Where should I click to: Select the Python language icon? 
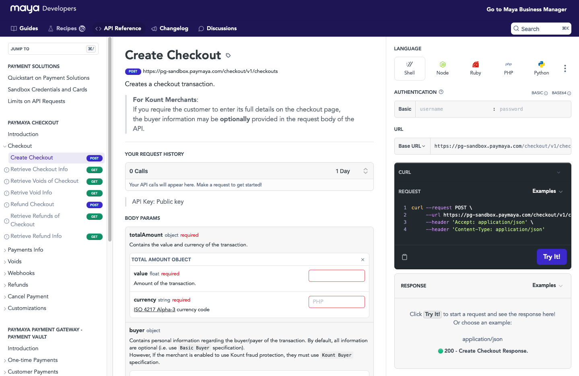[x=542, y=68]
